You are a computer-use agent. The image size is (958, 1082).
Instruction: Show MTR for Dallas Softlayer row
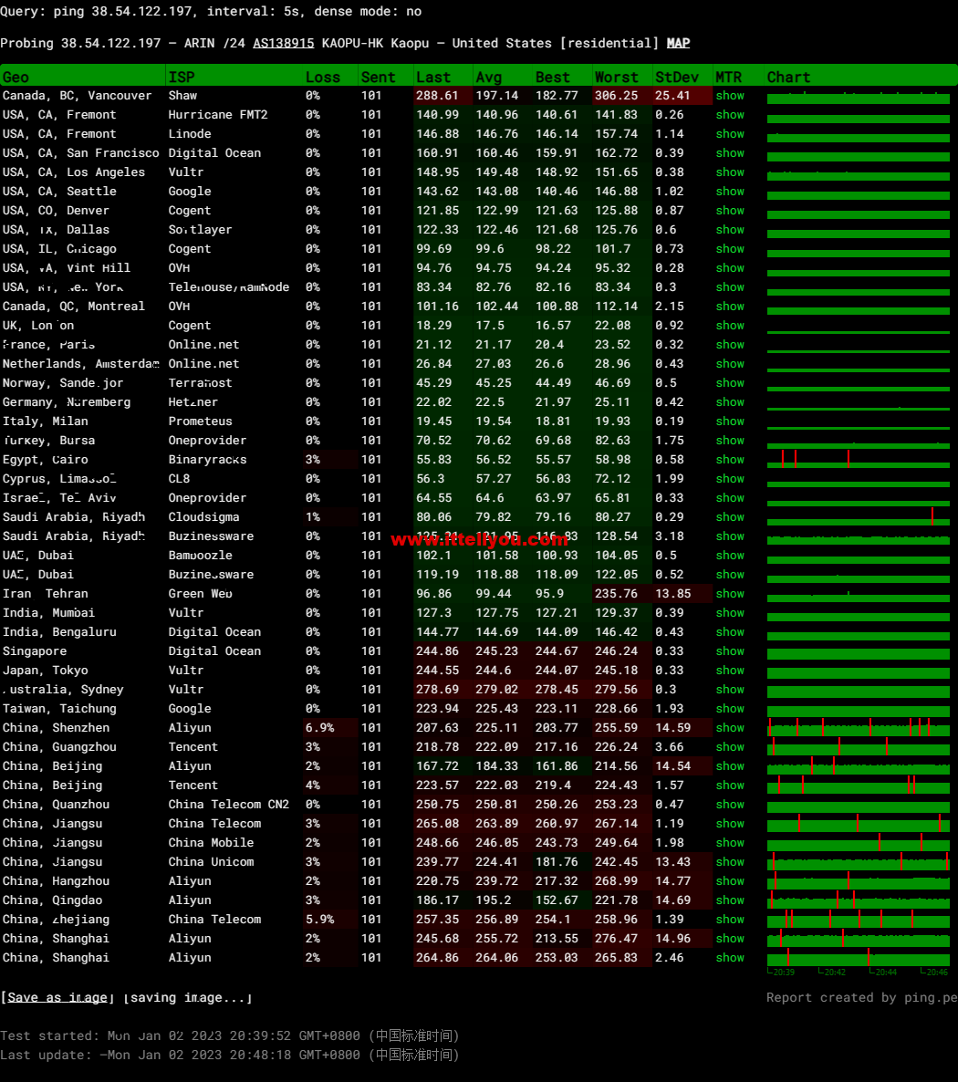coord(730,230)
